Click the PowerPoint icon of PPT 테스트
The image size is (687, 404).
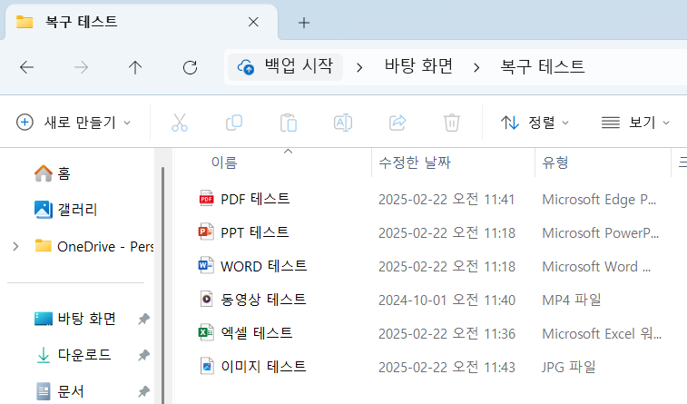(206, 232)
